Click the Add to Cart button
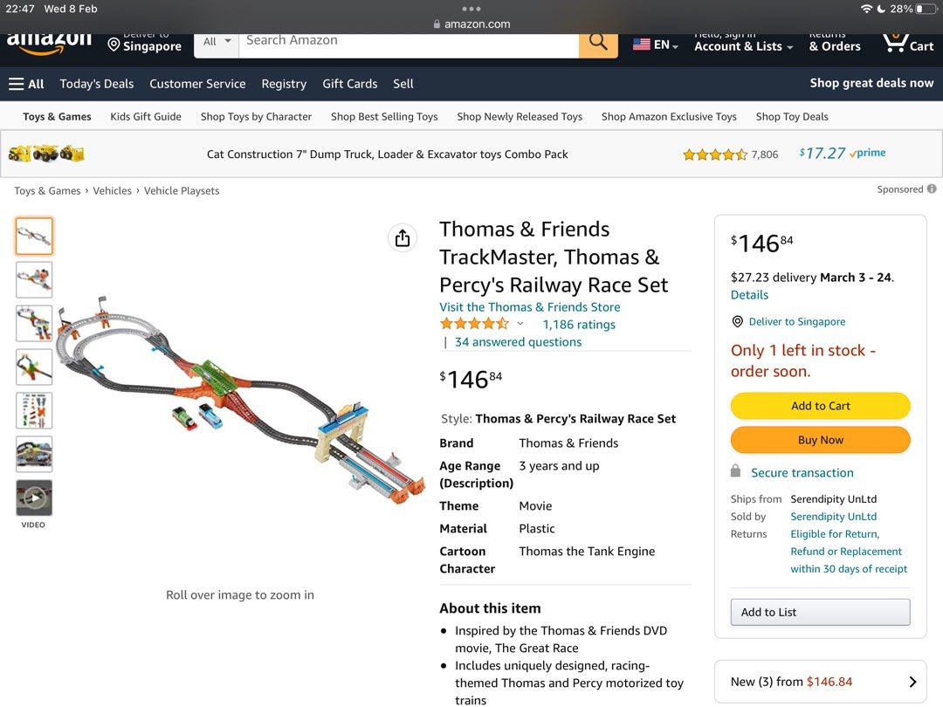 point(820,406)
